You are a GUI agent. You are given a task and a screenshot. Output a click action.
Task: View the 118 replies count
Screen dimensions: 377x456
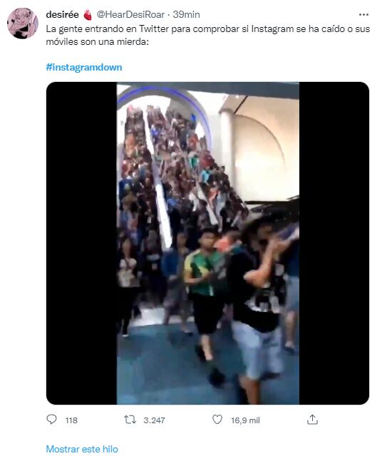(71, 420)
